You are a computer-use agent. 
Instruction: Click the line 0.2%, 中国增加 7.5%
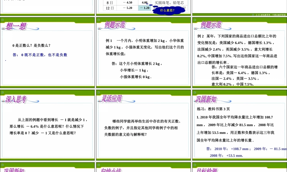pyautogui.click(x=237, y=56)
